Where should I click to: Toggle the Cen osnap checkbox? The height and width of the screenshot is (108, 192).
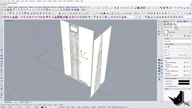point(20,105)
